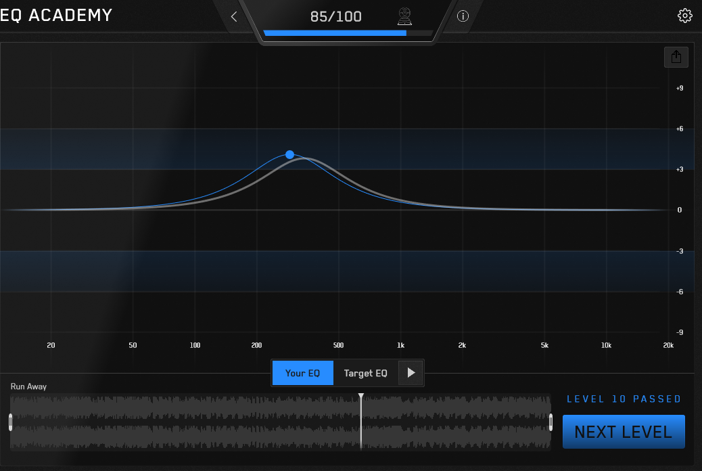This screenshot has width=702, height=471.
Task: Click the +9 gain label
Action: 680,88
